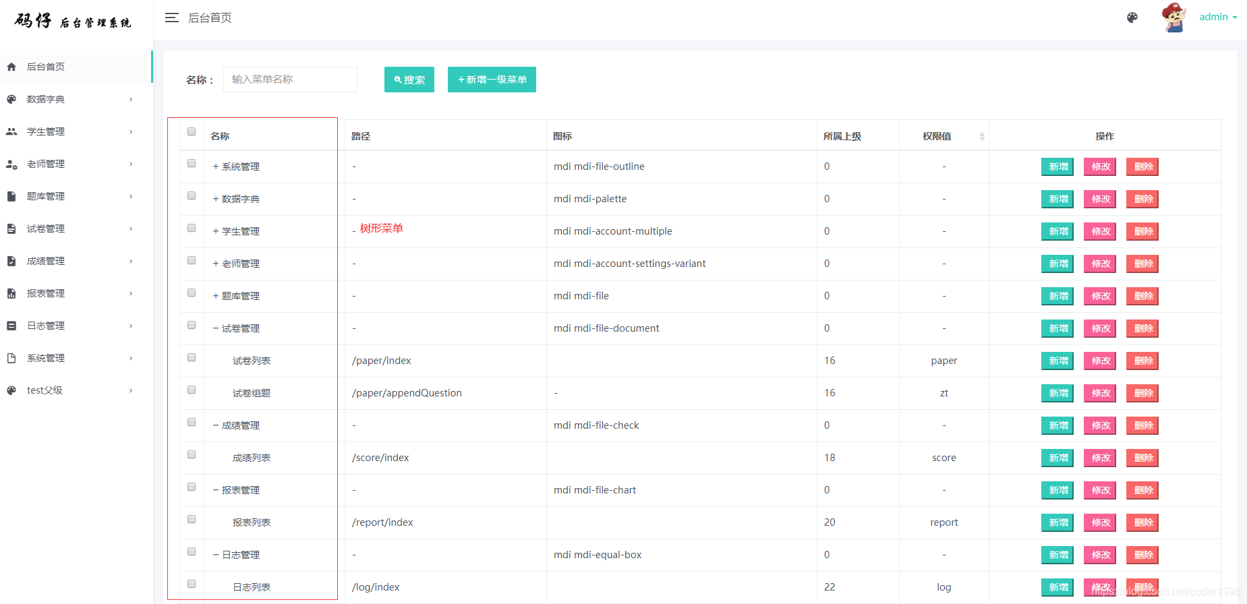Check the 题库管理 row checkbox
Image resolution: width=1247 pixels, height=604 pixels.
tap(192, 293)
